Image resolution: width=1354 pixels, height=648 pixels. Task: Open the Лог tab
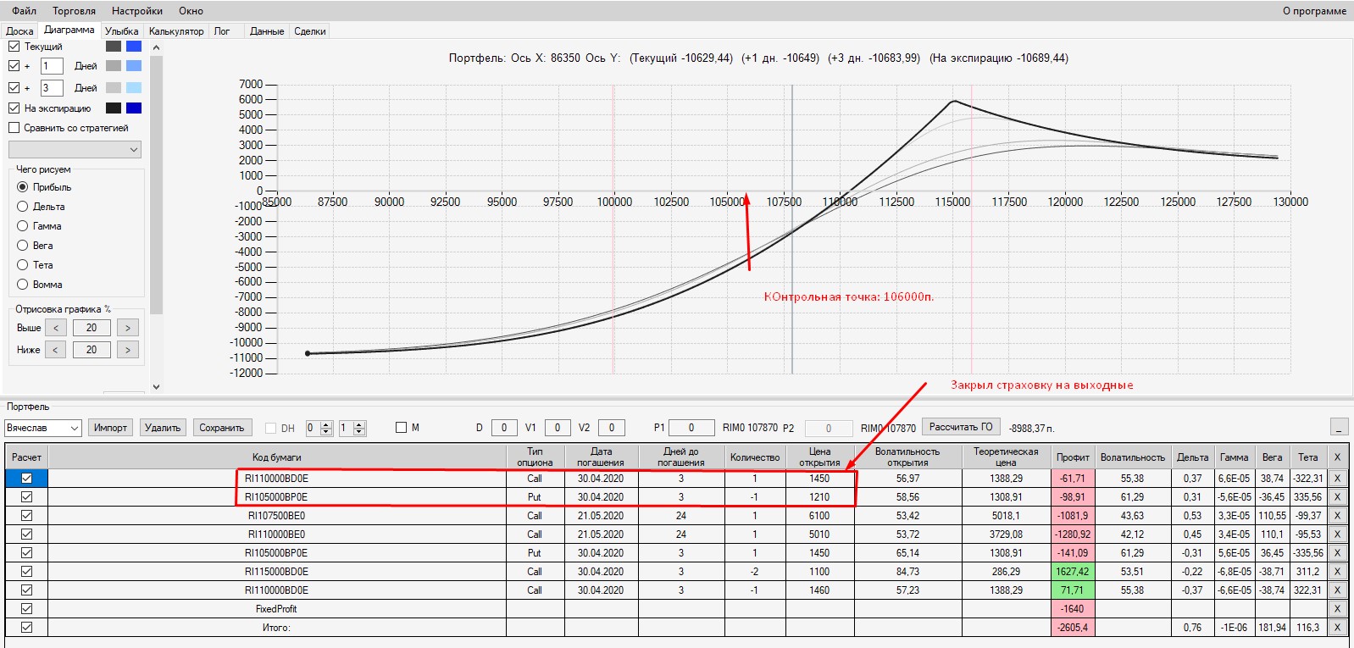tap(222, 31)
